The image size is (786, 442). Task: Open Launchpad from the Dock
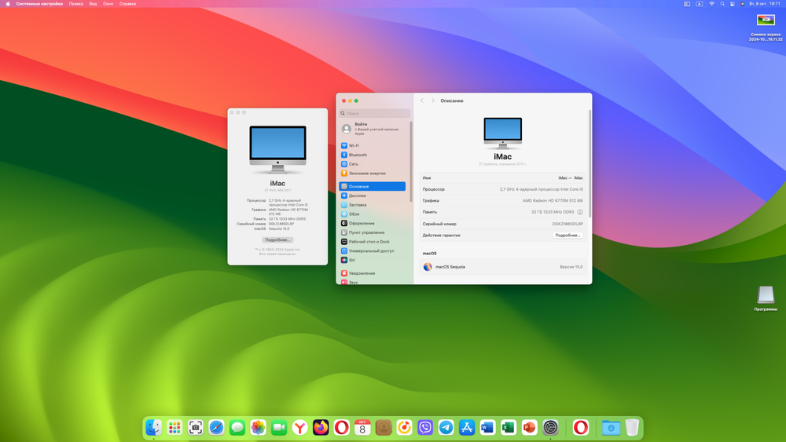(x=174, y=428)
